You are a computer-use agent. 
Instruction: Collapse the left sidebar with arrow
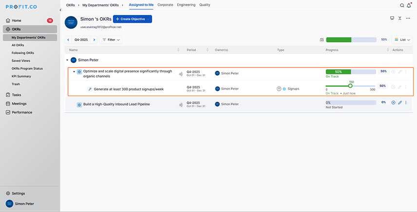(60, 10)
